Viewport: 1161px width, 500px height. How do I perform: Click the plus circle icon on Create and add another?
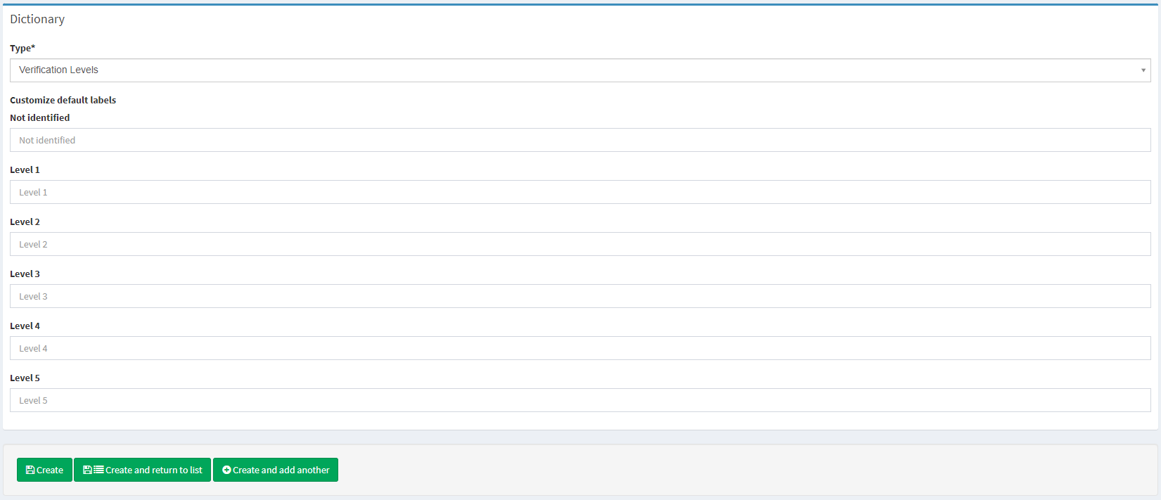tap(226, 470)
